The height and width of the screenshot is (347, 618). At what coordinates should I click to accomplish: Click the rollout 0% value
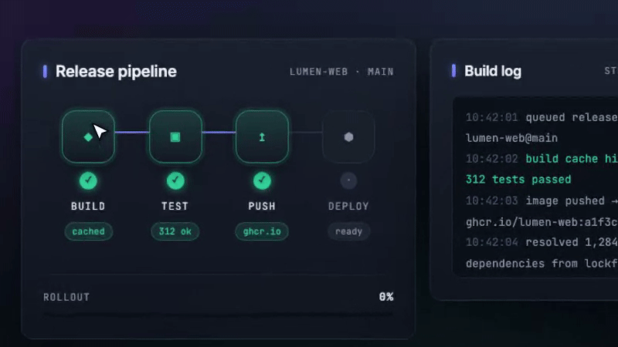pos(386,297)
